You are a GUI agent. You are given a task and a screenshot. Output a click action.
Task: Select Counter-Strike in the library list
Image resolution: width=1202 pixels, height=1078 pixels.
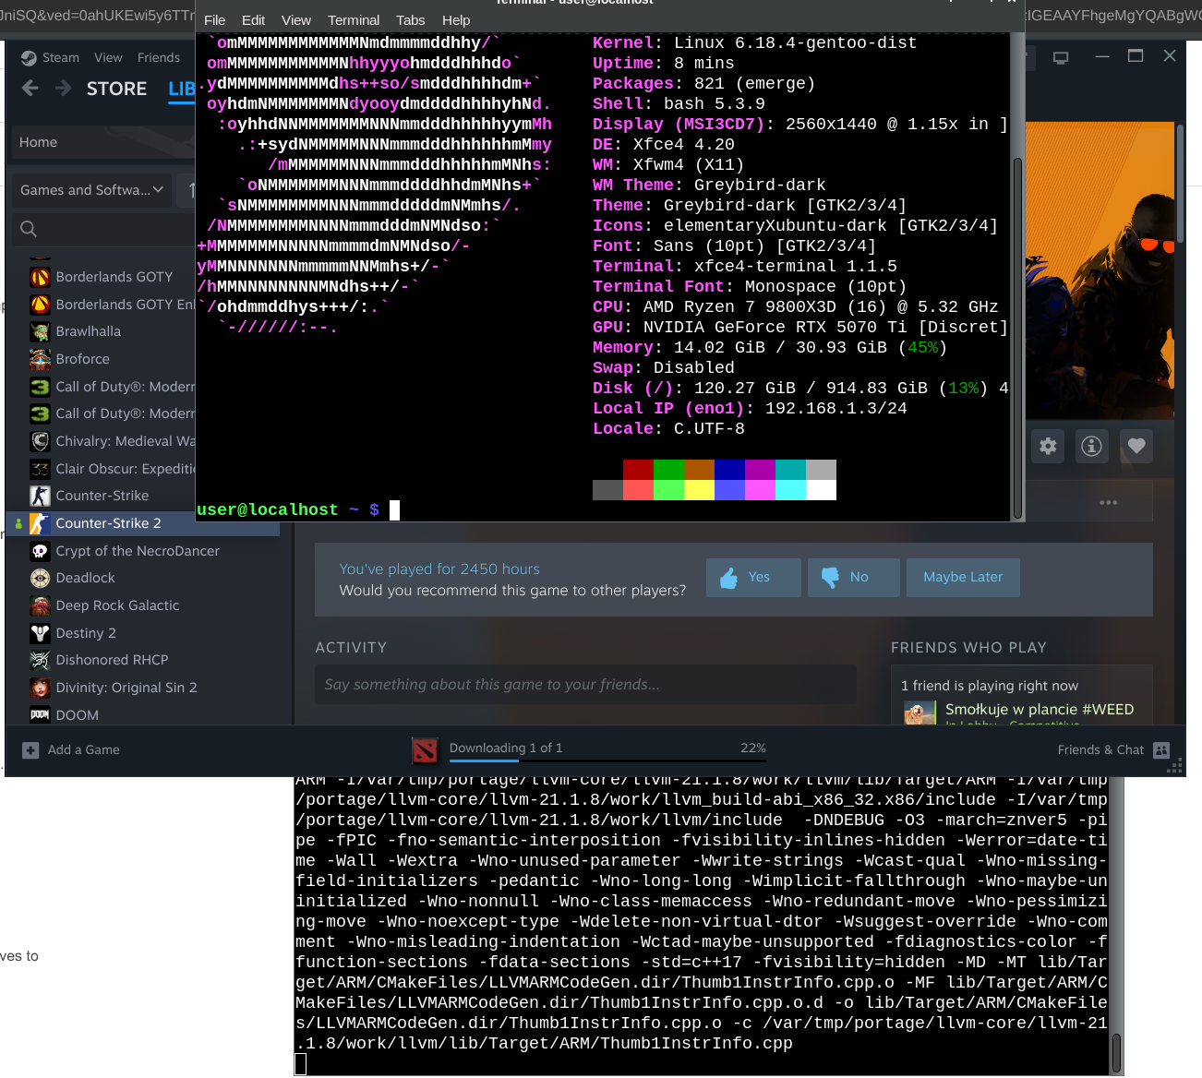[x=102, y=496]
